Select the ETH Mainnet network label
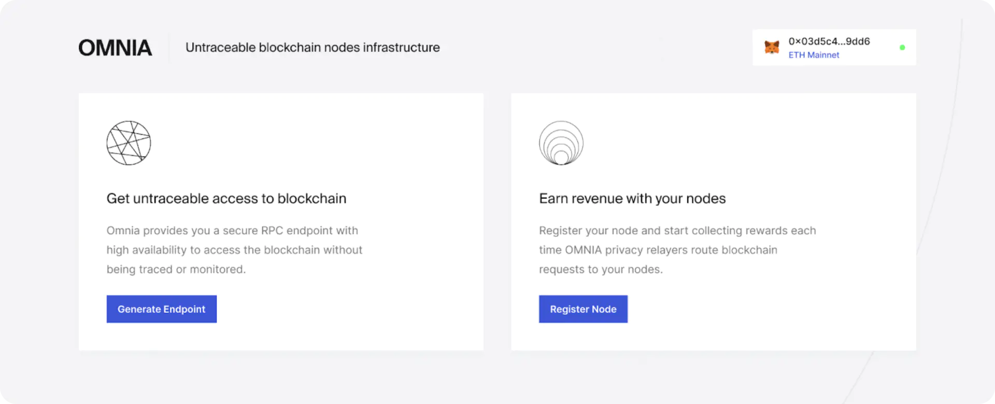 click(814, 55)
